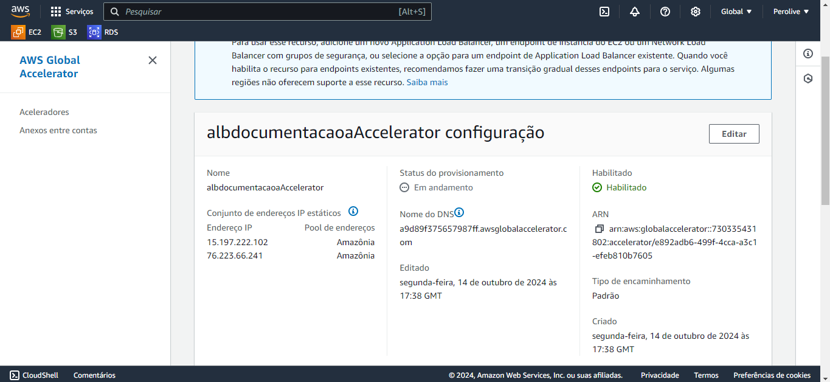Open the info panel icon at right
The image size is (830, 382).
(x=808, y=54)
